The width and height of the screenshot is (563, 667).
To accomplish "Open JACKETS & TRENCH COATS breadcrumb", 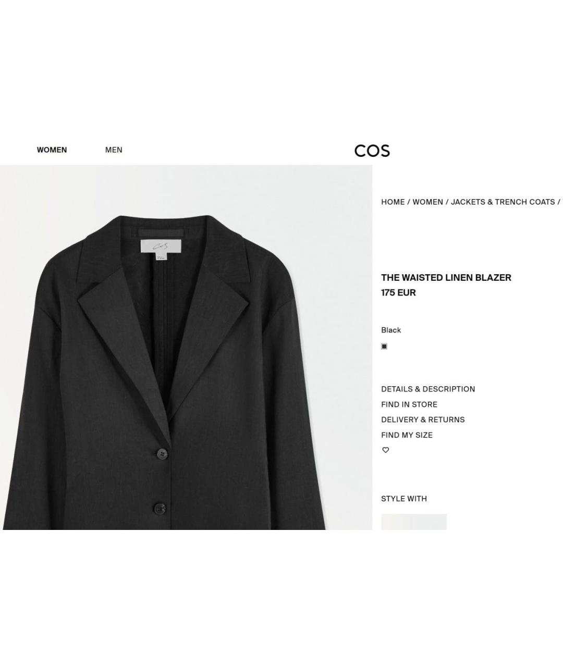I will 503,202.
